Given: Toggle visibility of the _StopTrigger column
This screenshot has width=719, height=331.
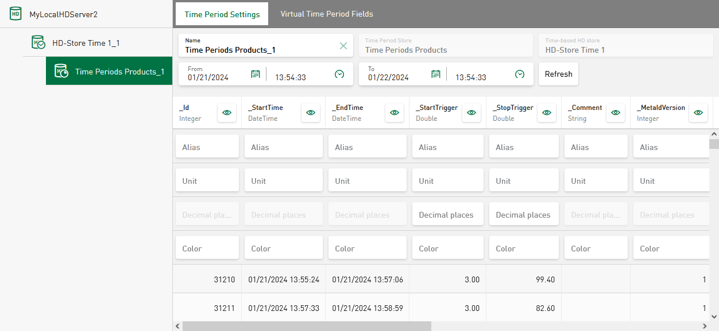Looking at the screenshot, I should coord(547,113).
